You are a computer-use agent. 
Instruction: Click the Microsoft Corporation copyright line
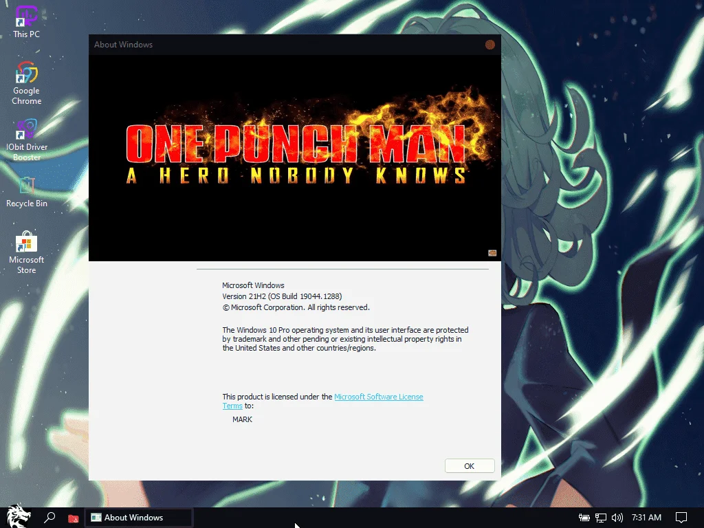[296, 307]
